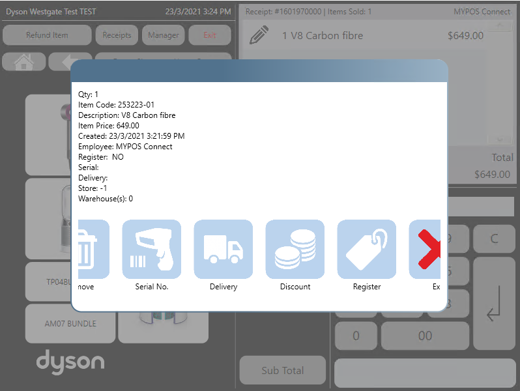Click the Created date line

click(132, 136)
